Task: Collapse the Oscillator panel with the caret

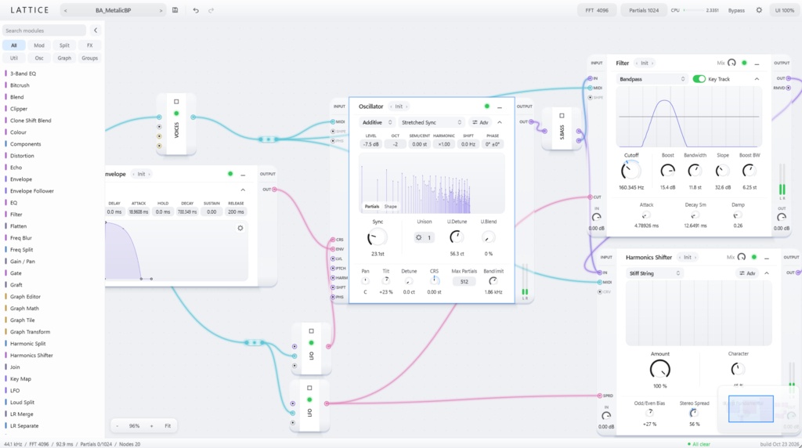Action: click(x=500, y=122)
